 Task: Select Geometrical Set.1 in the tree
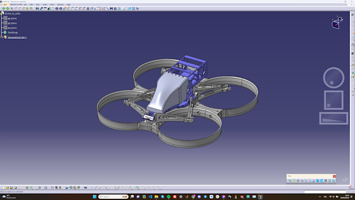(x=17, y=37)
